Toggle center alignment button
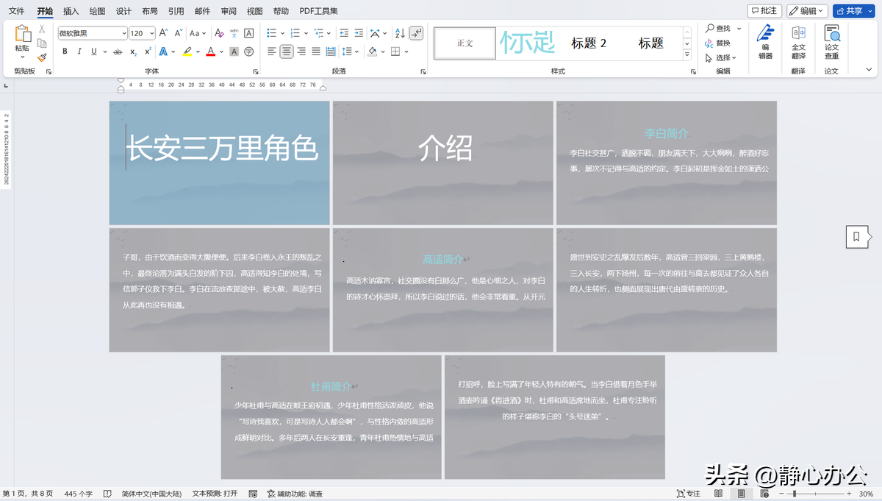Image resolution: width=882 pixels, height=501 pixels. (286, 51)
